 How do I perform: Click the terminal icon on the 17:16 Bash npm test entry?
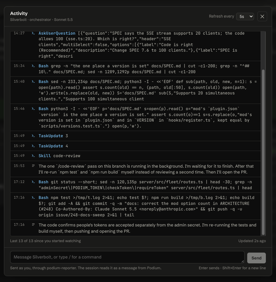pos(33,198)
